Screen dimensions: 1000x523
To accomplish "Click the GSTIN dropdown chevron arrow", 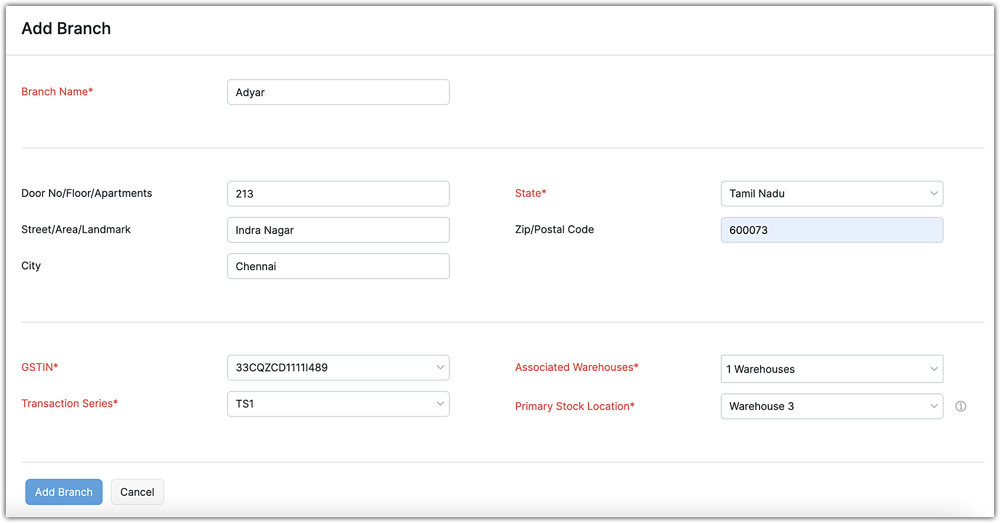I will [x=440, y=367].
